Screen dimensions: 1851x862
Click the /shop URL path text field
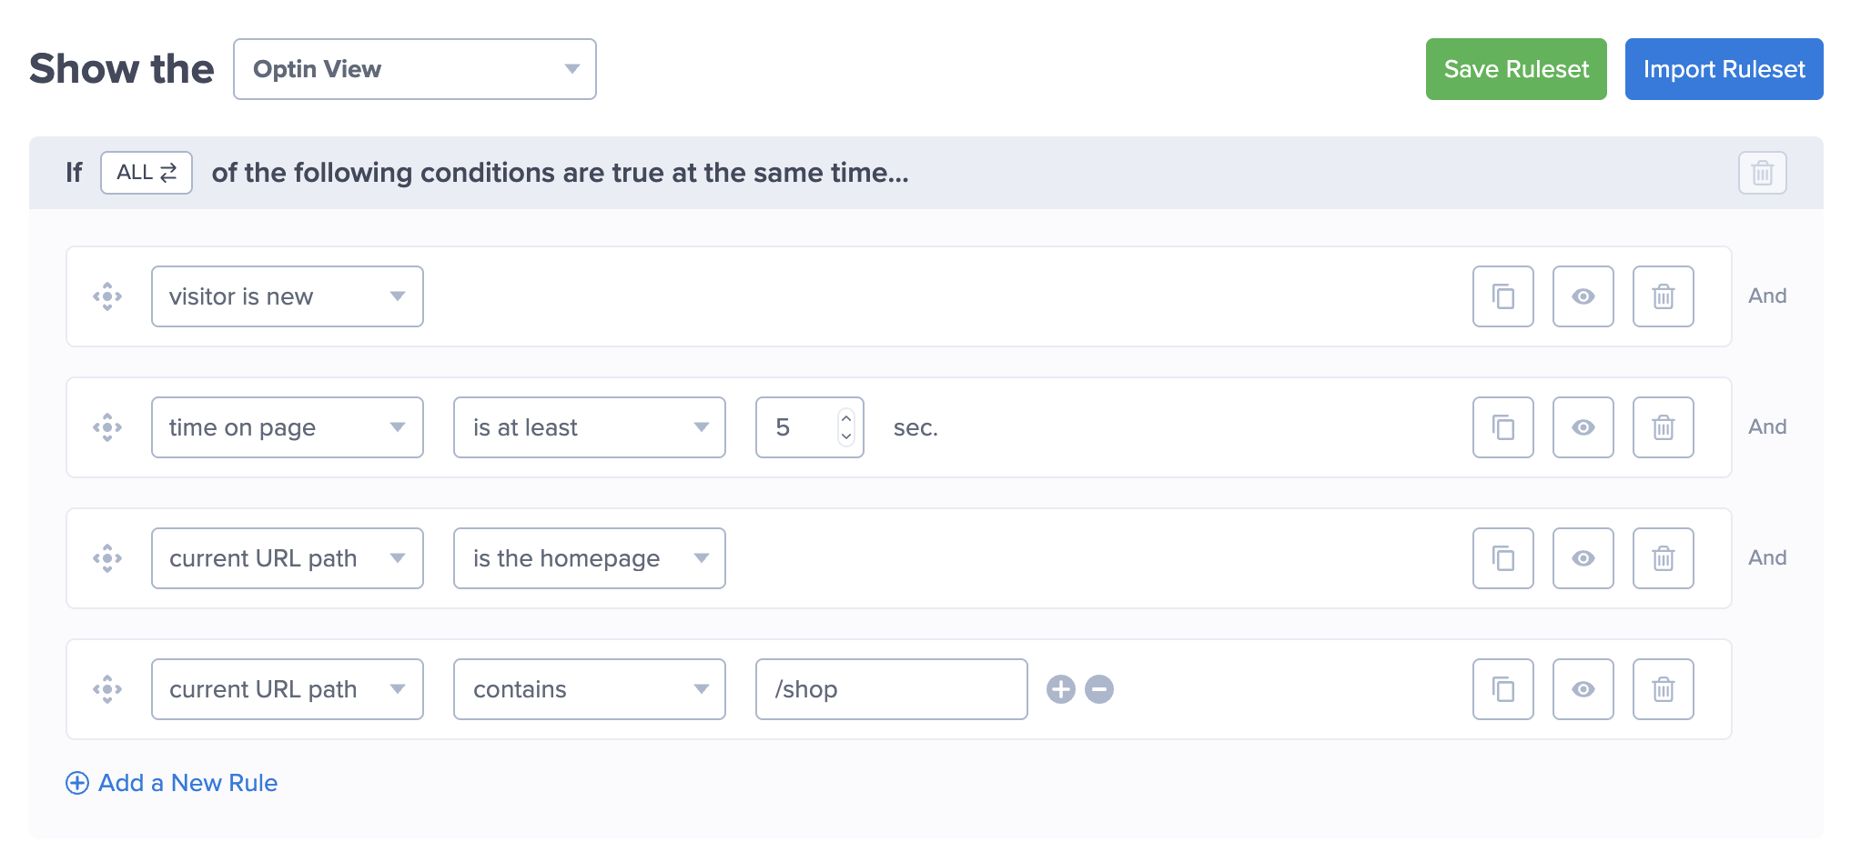(891, 689)
